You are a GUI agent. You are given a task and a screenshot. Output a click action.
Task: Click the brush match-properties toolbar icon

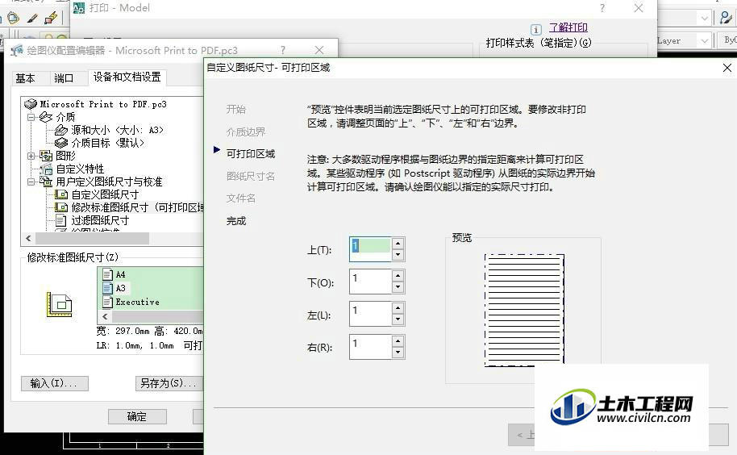pos(32,19)
